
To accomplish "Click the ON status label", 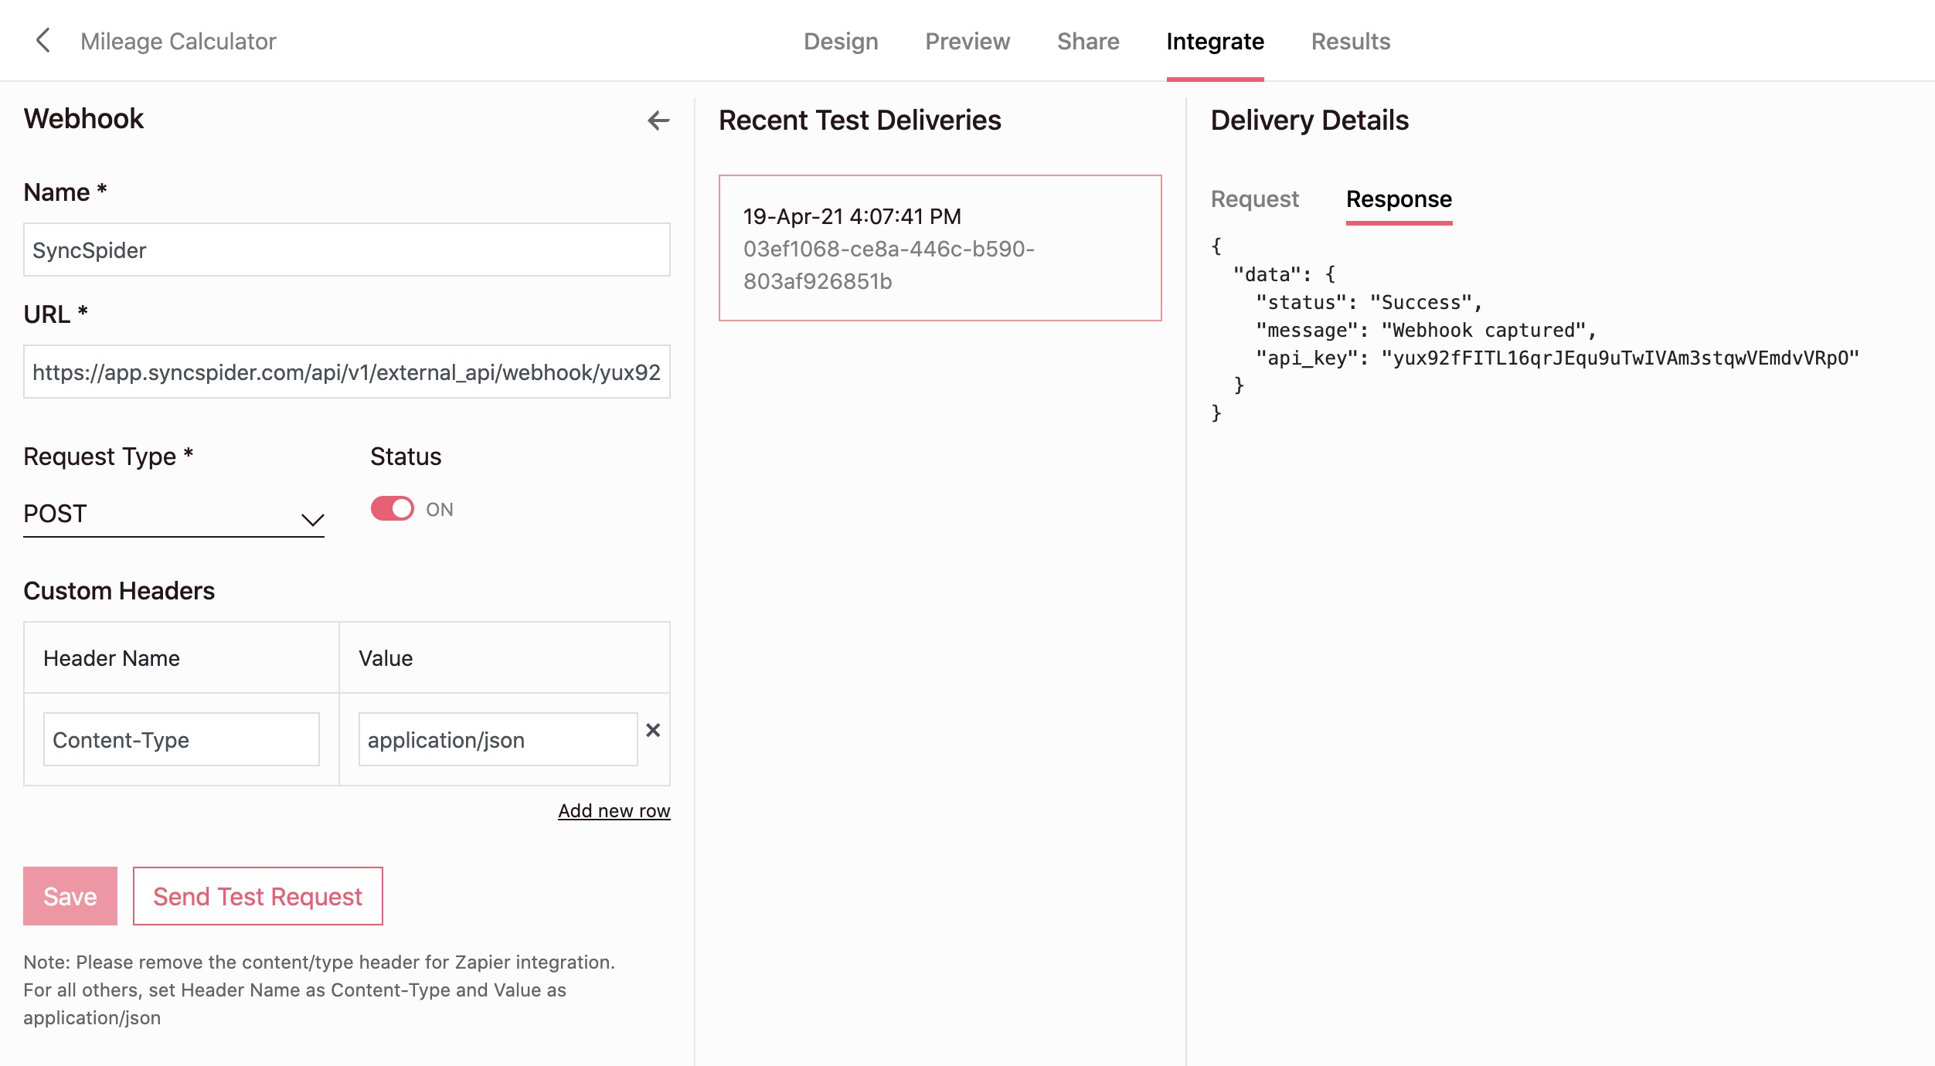I will point(440,510).
